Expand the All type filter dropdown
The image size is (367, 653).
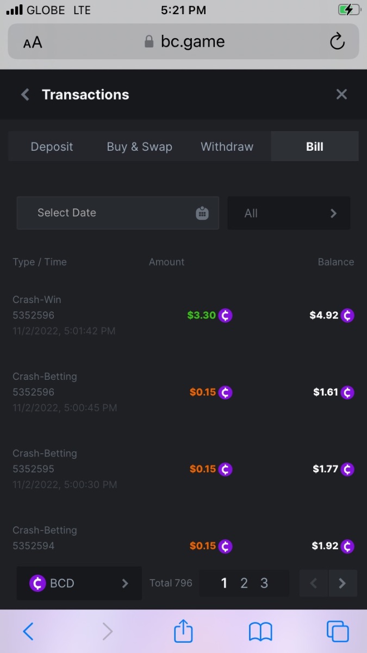coord(289,213)
